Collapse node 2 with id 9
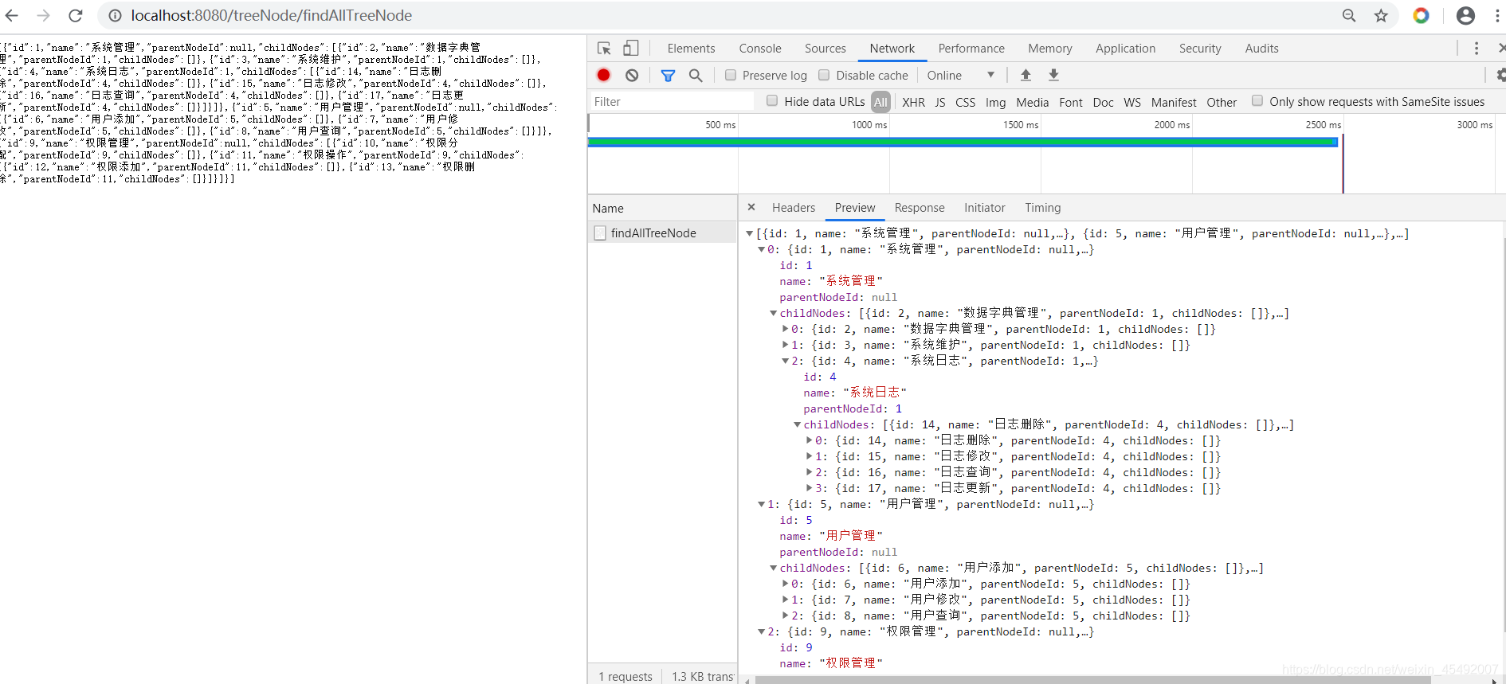Image resolution: width=1506 pixels, height=684 pixels. pos(761,631)
